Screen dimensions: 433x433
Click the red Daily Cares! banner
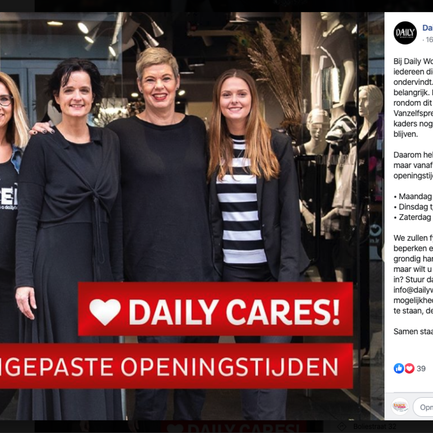coord(215,309)
